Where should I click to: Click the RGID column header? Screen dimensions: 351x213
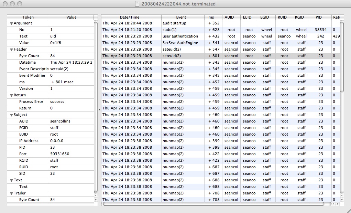(301, 17)
